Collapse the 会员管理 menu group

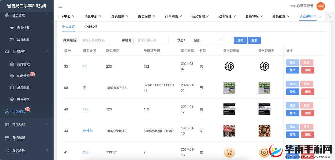(x=47, y=15)
